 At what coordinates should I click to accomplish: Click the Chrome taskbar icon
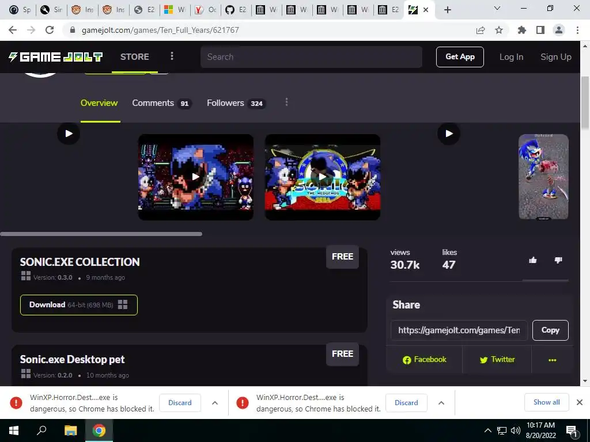(x=99, y=430)
